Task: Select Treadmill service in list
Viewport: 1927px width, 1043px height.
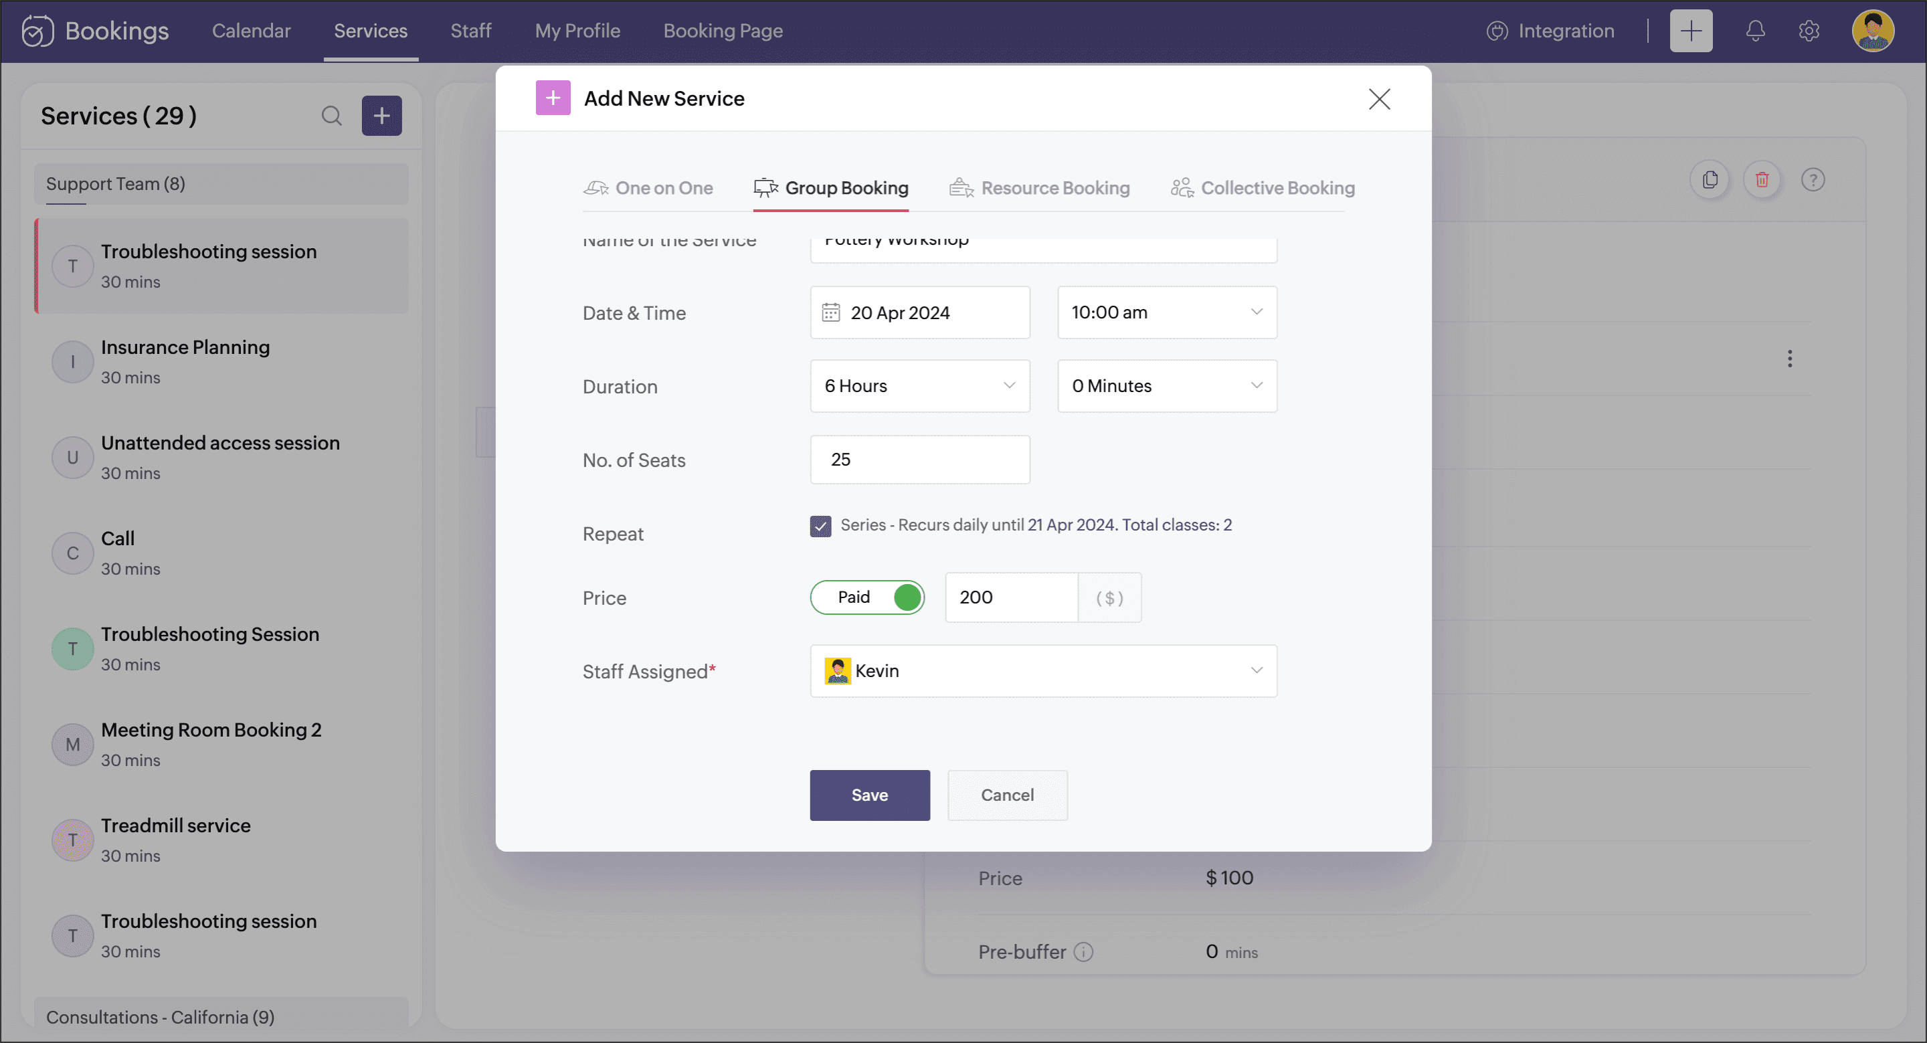Action: click(221, 840)
